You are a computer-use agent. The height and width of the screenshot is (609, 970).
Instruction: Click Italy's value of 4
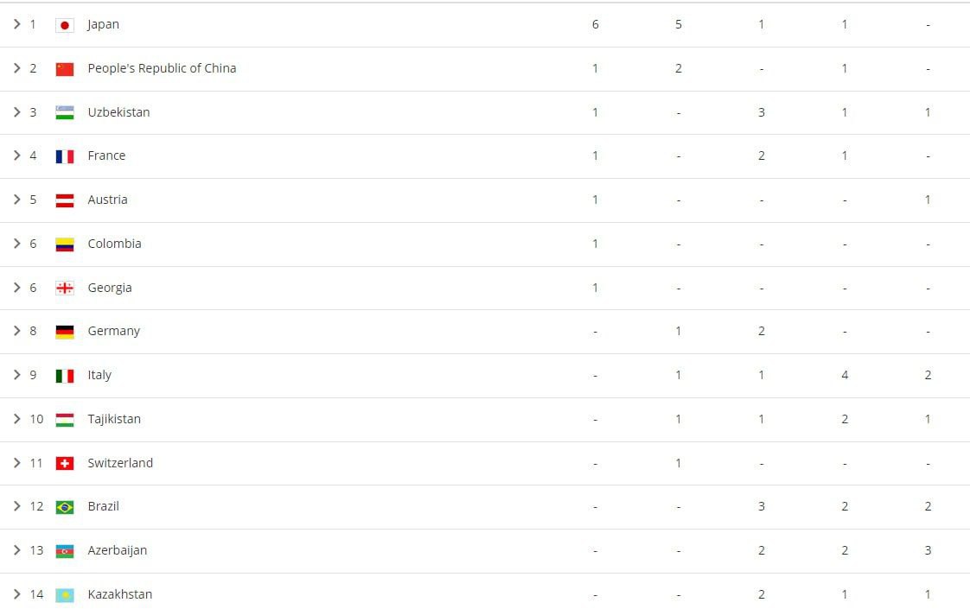tap(845, 375)
